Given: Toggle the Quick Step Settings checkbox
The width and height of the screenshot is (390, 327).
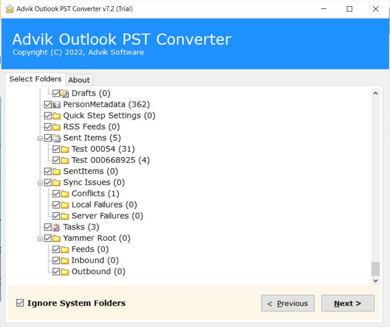Looking at the screenshot, I should (x=48, y=116).
